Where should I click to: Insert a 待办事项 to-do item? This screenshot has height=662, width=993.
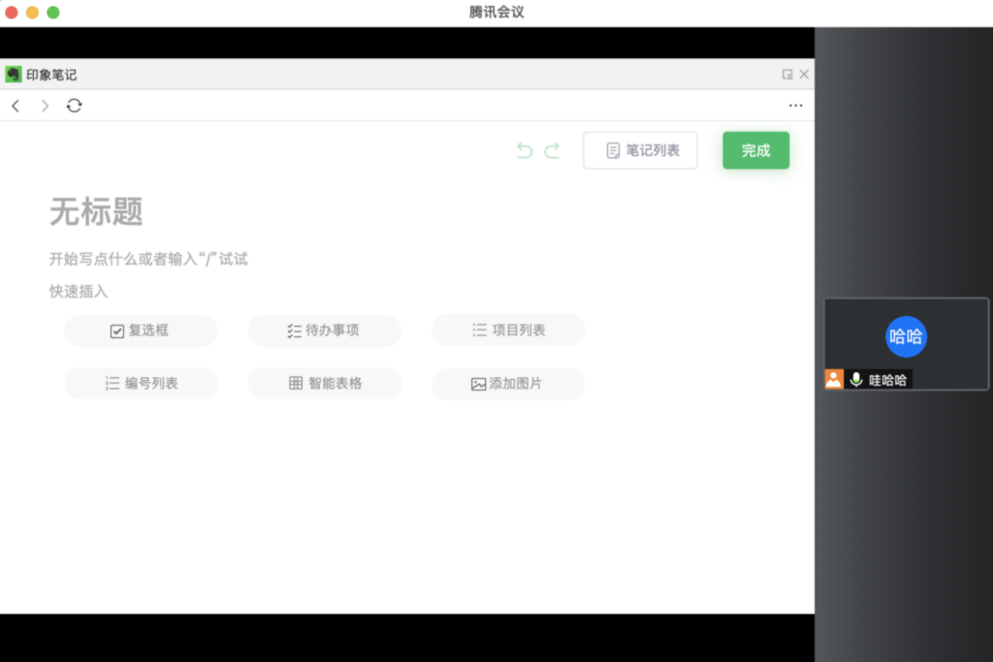(324, 331)
